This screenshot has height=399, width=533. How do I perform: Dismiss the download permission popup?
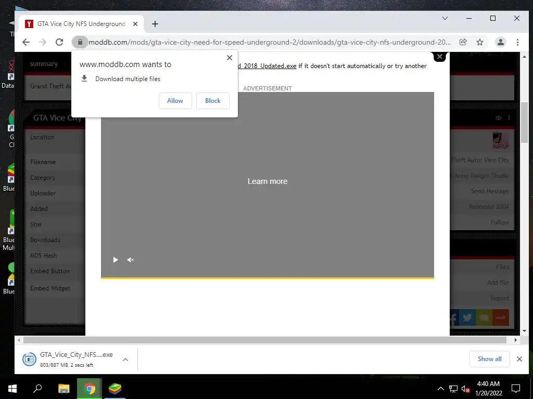pos(230,58)
